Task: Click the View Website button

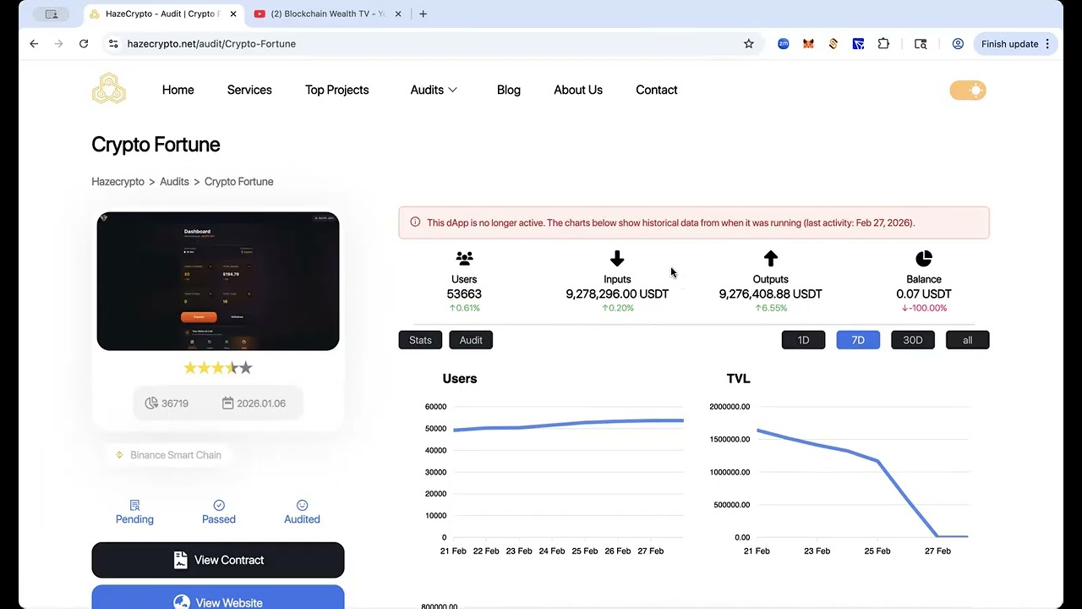Action: click(x=218, y=597)
